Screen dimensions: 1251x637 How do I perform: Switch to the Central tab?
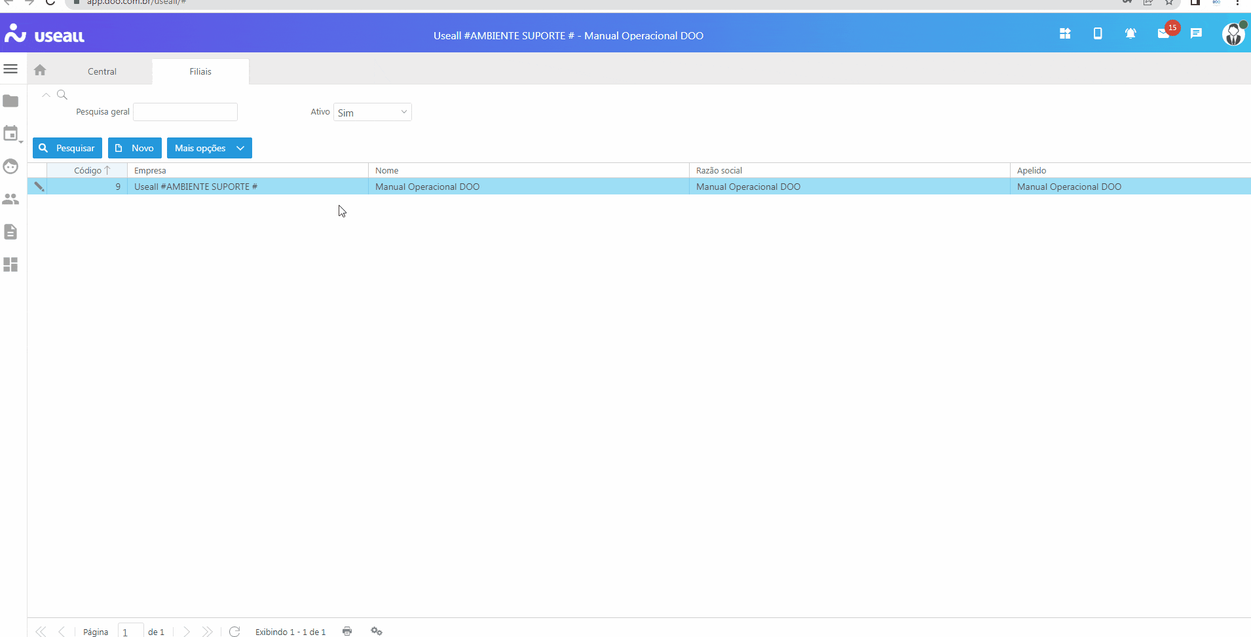(102, 71)
